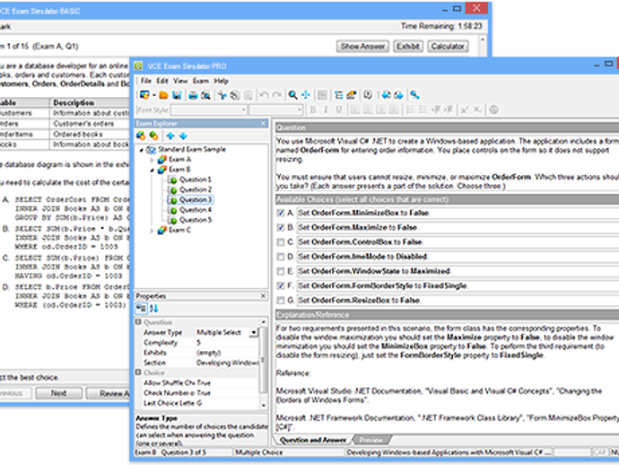Collapse the Question property group
Viewport: 619px width, 465px height.
(x=138, y=322)
